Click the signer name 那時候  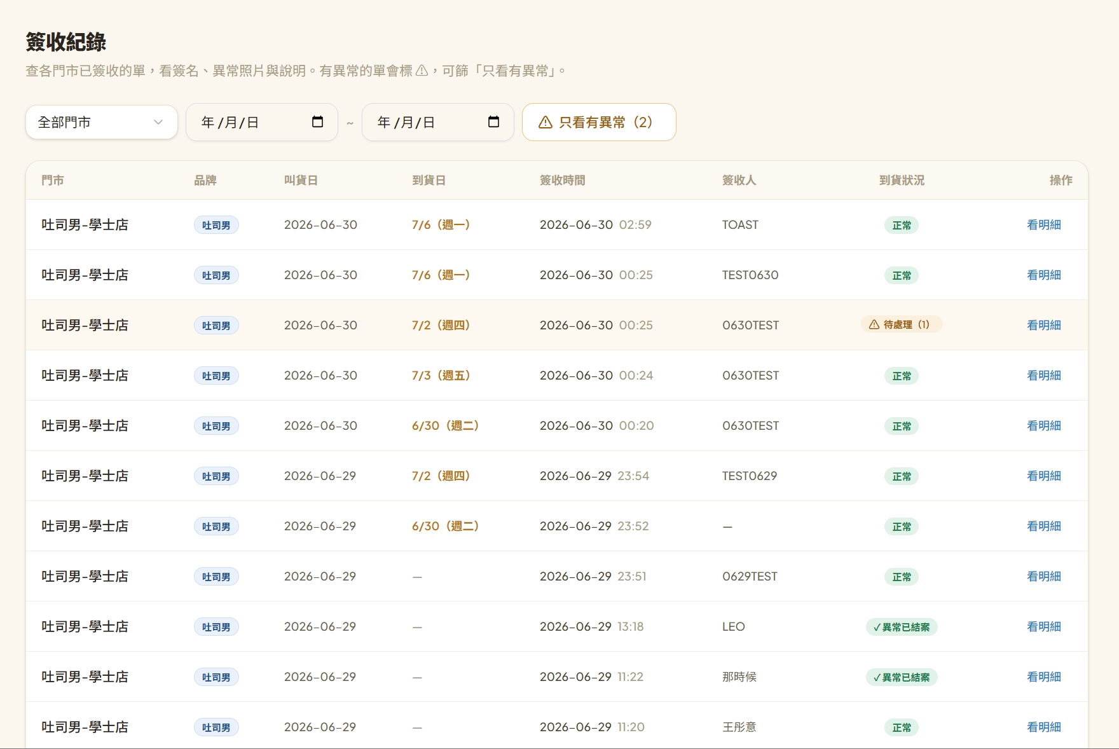[739, 677]
